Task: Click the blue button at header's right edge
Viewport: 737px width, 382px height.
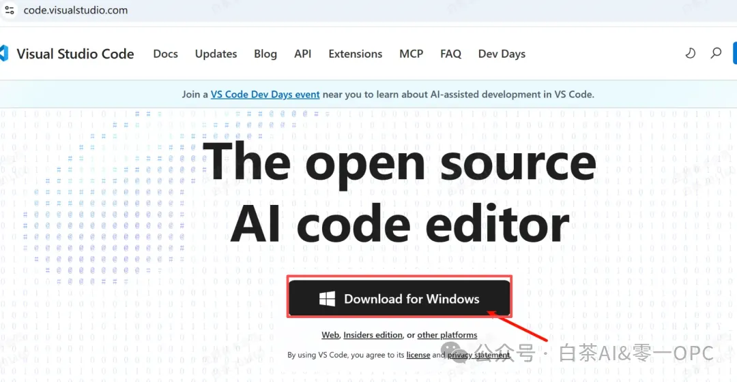Action: pyautogui.click(x=735, y=53)
